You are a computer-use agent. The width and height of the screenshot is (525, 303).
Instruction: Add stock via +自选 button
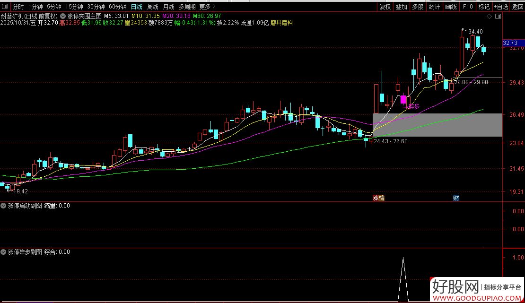click(x=501, y=7)
